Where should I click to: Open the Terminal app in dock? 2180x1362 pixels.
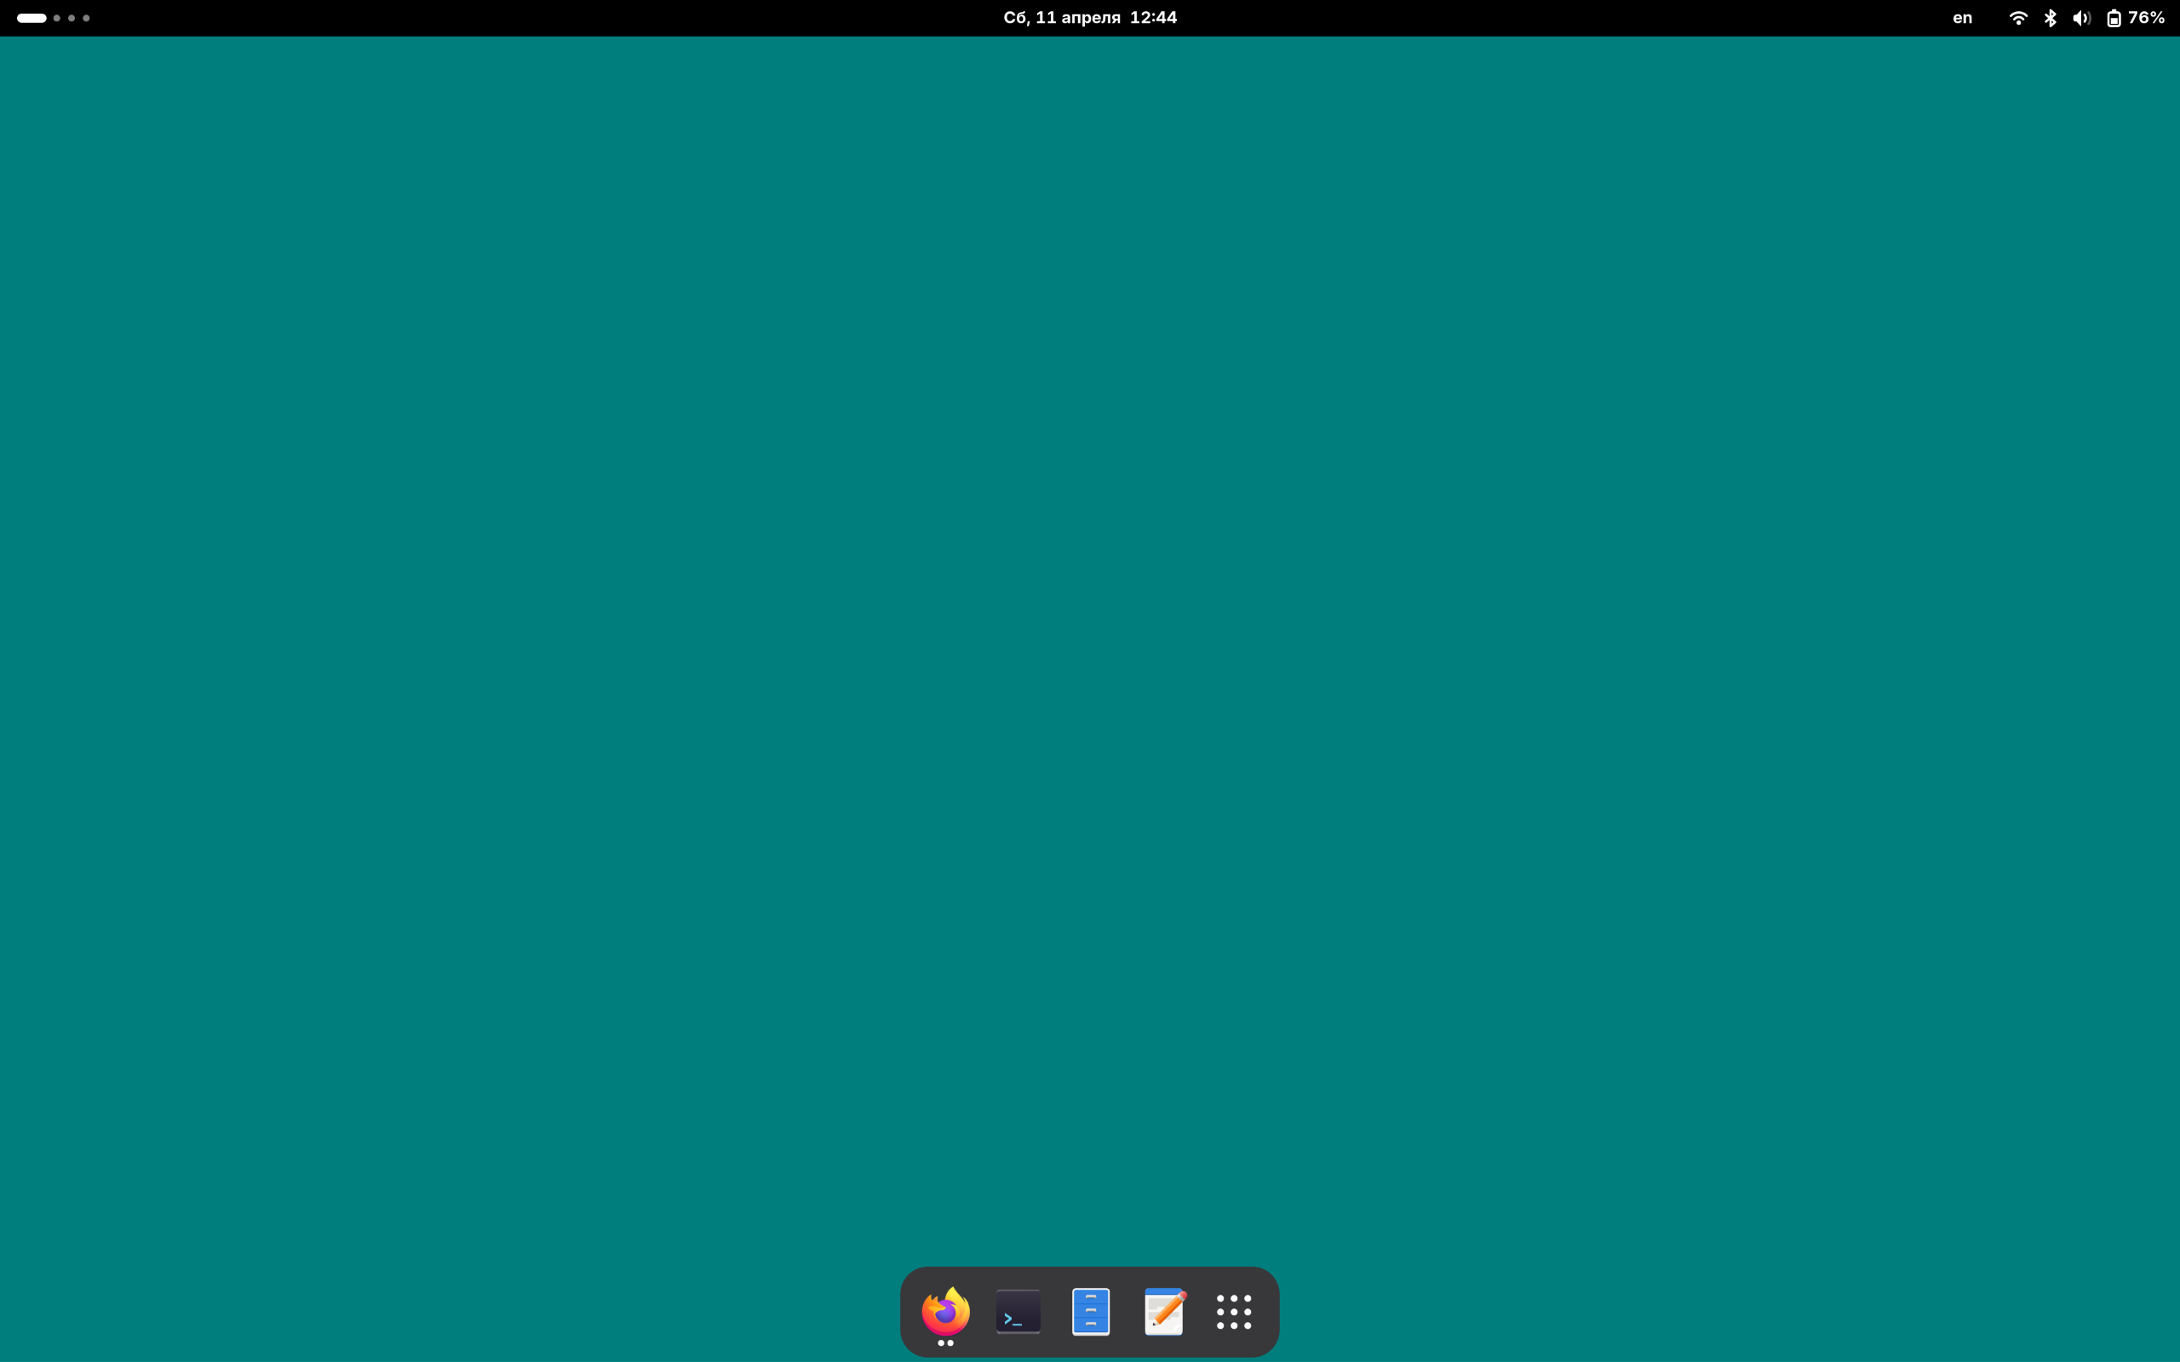click(x=1018, y=1312)
